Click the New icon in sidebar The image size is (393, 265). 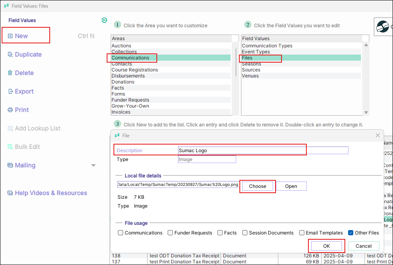tap(10, 36)
